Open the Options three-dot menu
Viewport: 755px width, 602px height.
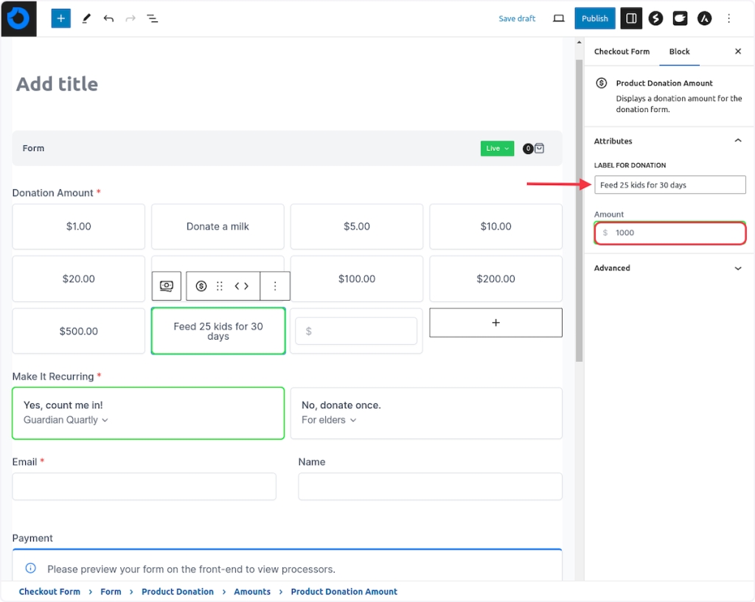pos(728,18)
